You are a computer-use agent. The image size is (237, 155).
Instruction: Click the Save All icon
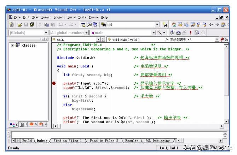[32, 24]
